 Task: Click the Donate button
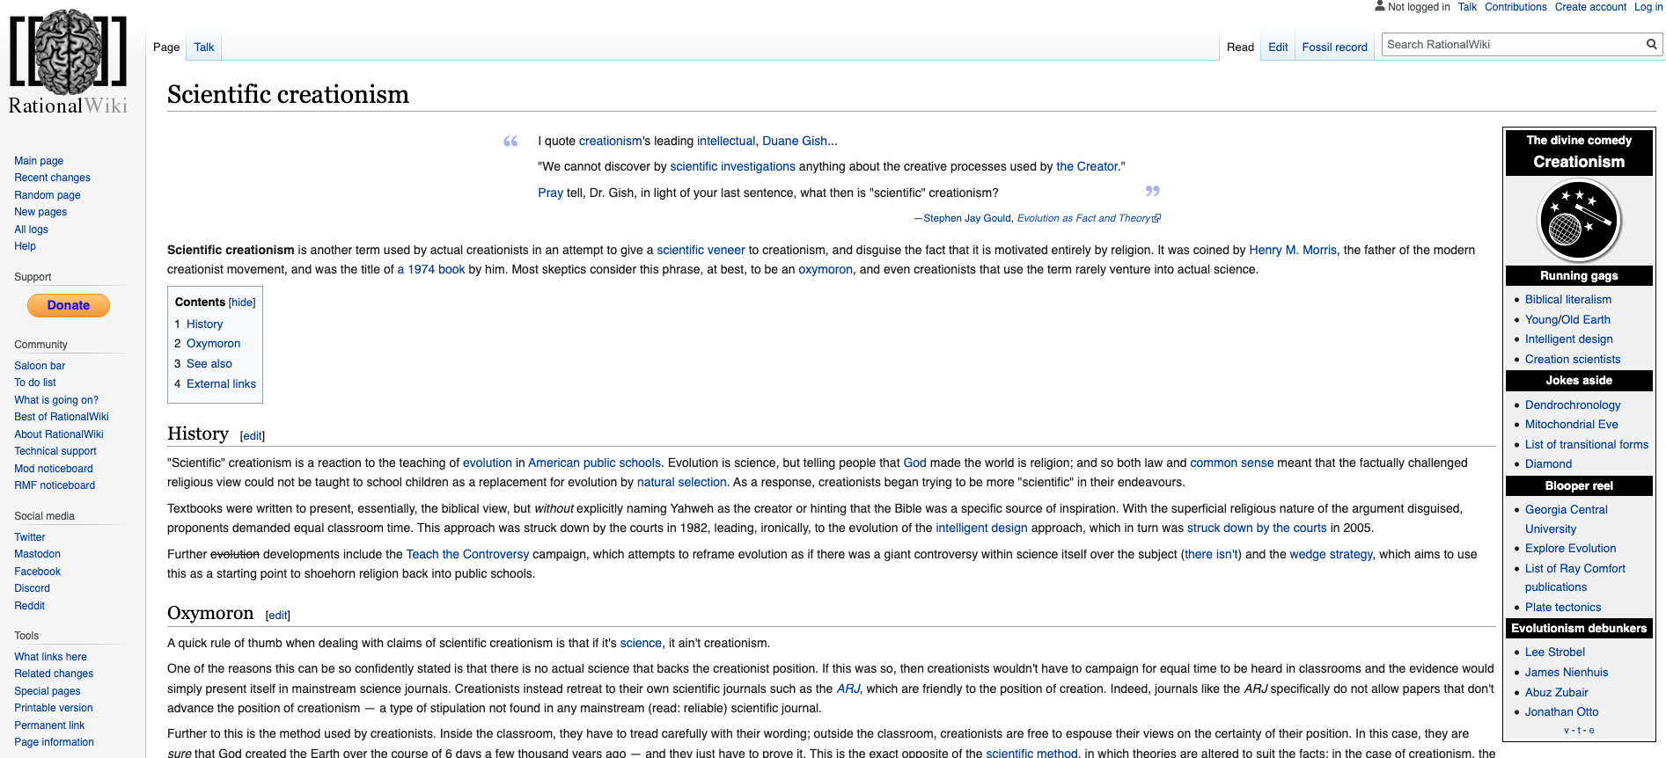[x=69, y=305]
